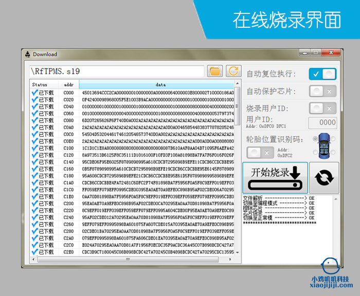
Task: Click the data list scroll-down arrow
Action: [x=238, y=252]
